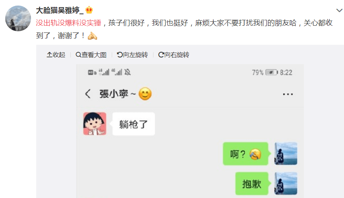Click the smiley emoji in chat title
This screenshot has height=198, width=344.
[145, 94]
